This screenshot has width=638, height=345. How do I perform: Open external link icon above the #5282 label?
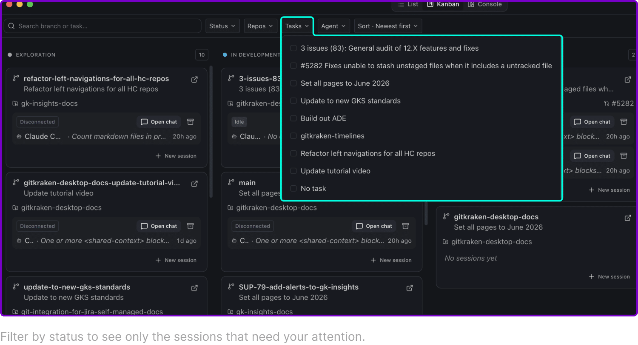point(628,80)
